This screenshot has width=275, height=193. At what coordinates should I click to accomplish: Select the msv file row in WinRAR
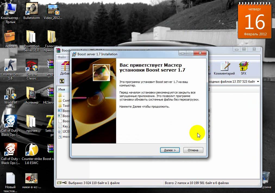(x=64, y=136)
